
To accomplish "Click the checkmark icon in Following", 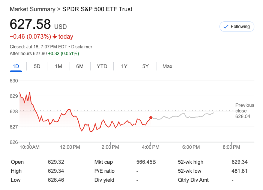I will (x=225, y=27).
